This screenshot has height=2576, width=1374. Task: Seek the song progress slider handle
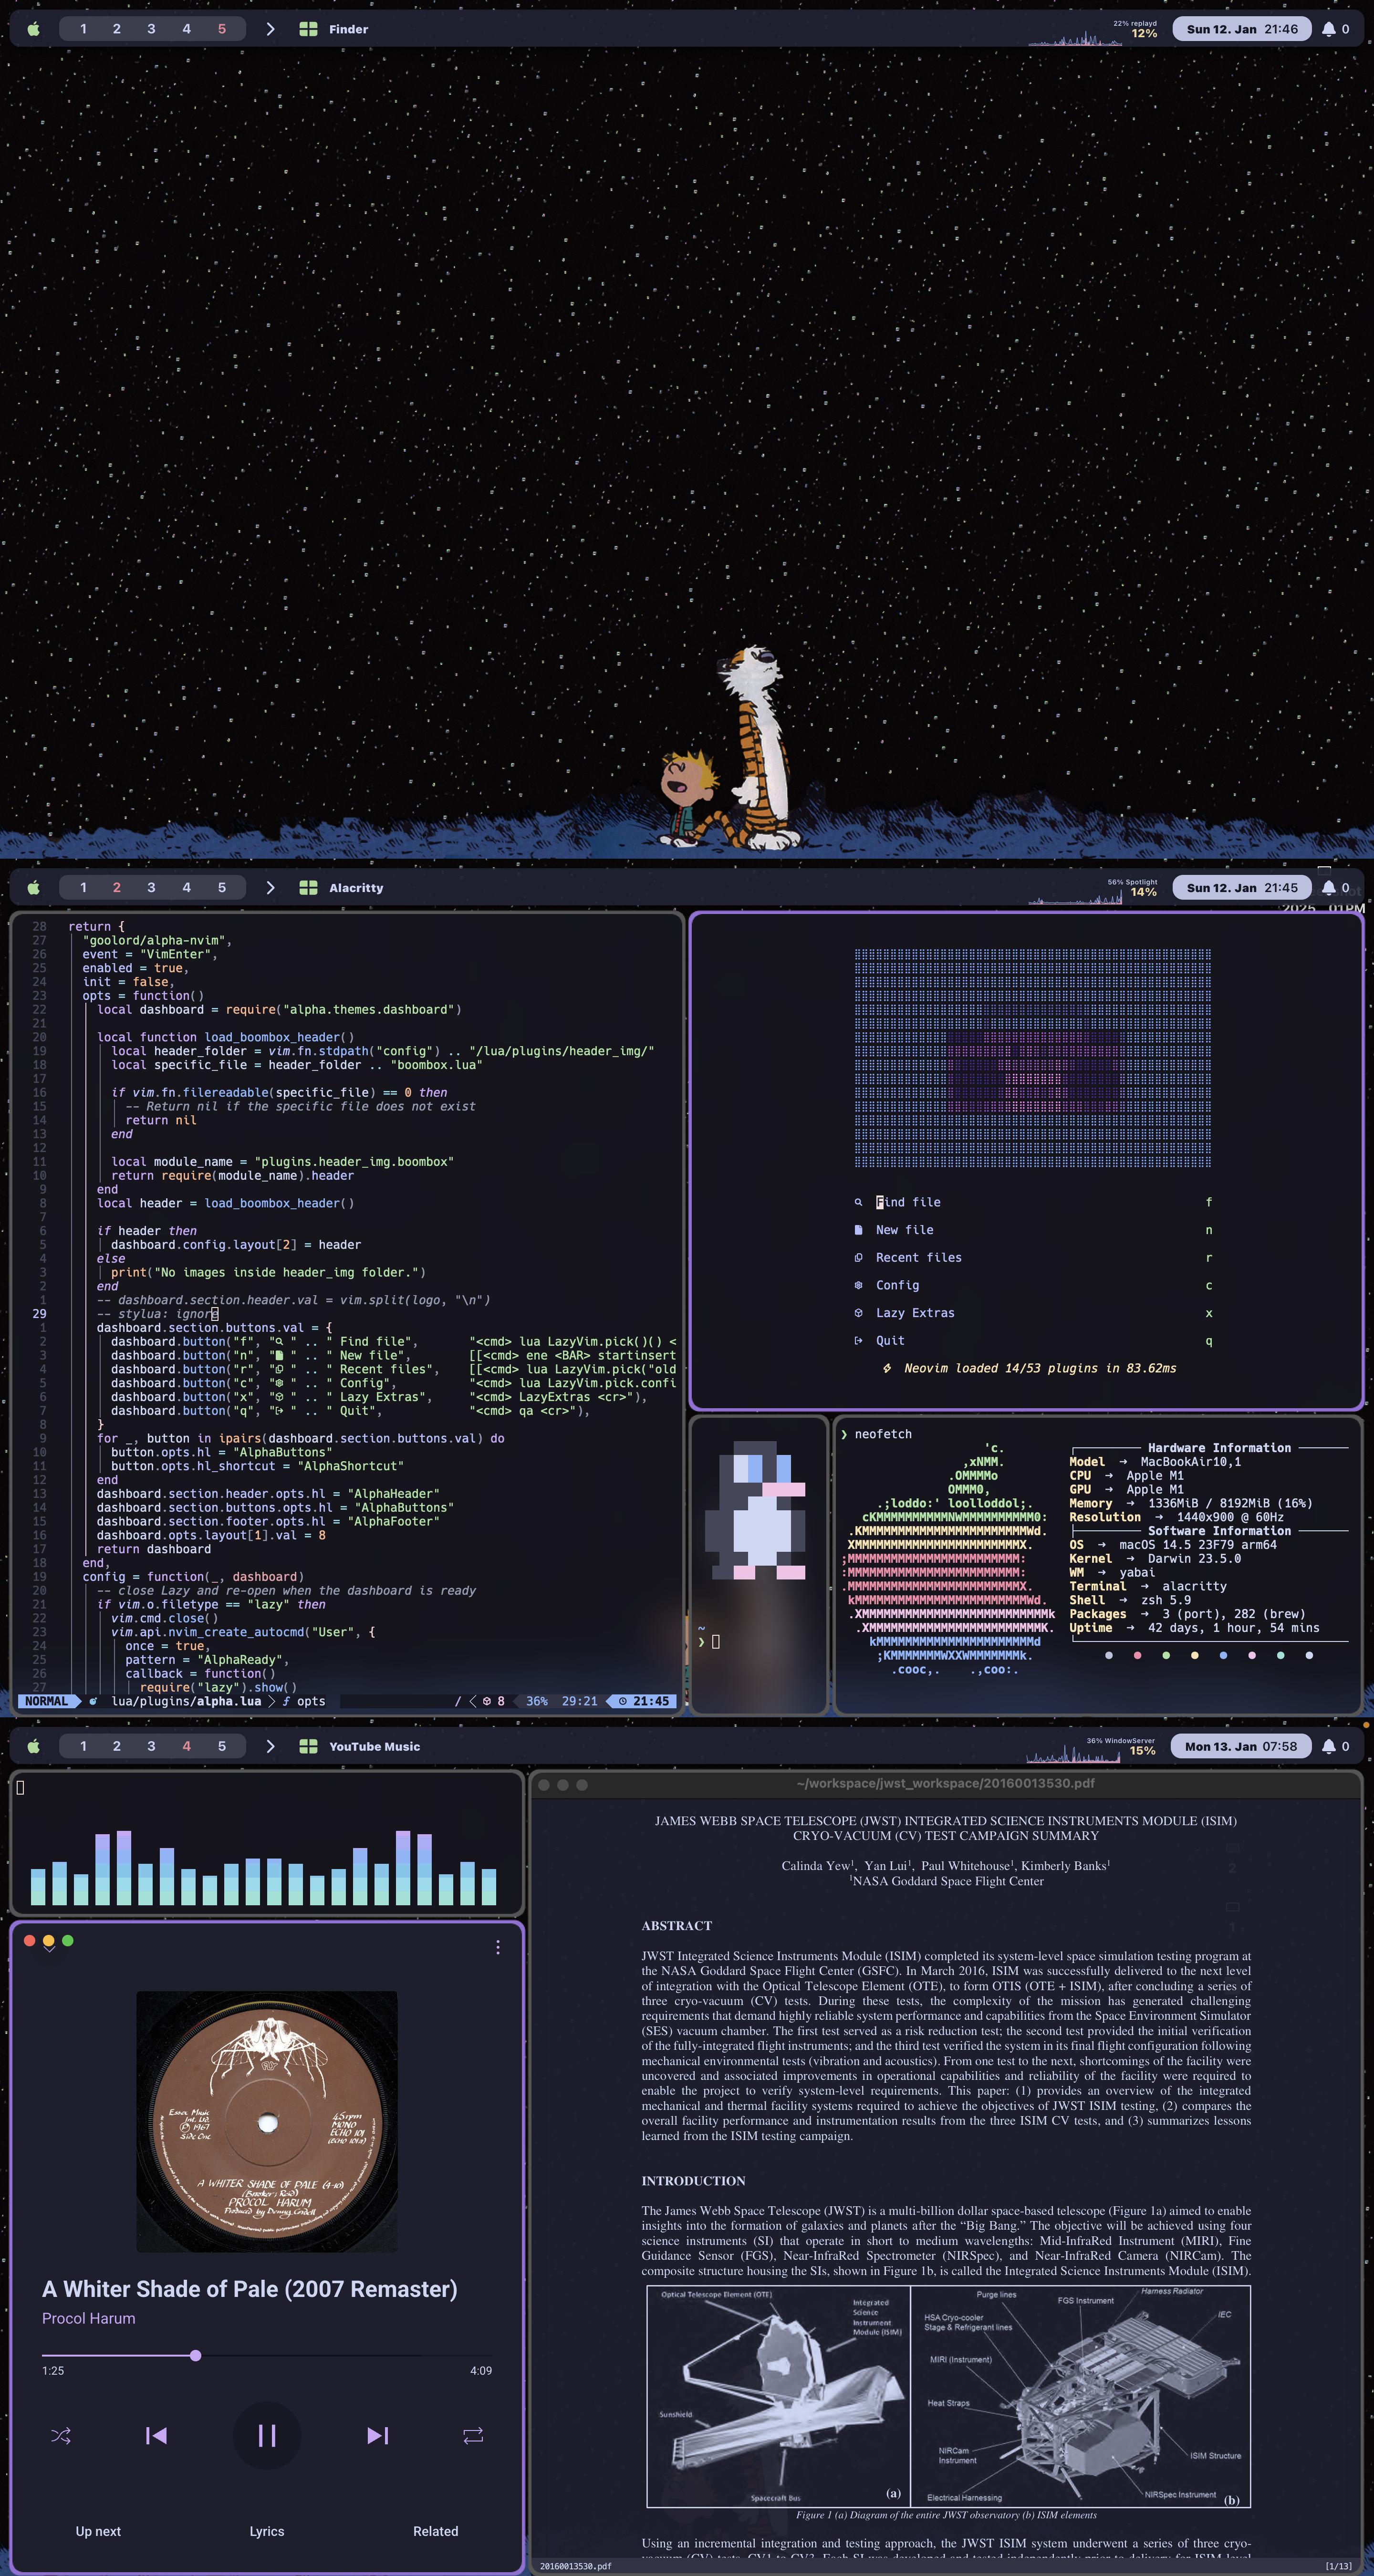click(196, 2355)
